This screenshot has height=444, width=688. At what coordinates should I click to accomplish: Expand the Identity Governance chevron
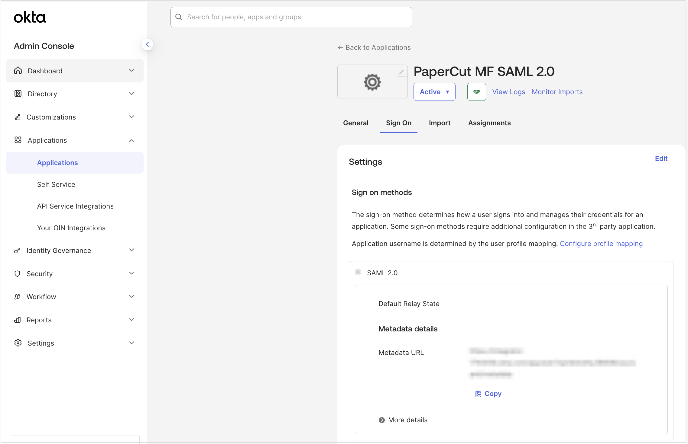pyautogui.click(x=132, y=250)
